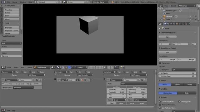200x112 pixels.
Task: Select the Scene properties tab icon
Action: (171, 24)
